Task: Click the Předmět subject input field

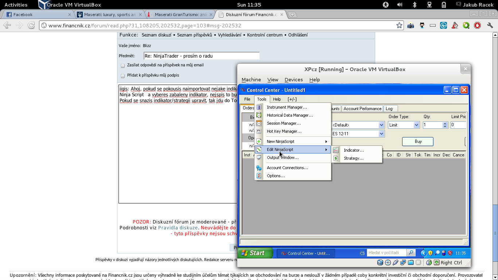Action: [x=202, y=56]
